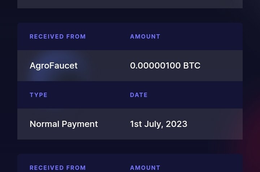Click the word FROM above AgroFaucet
Image resolution: width=260 pixels, height=172 pixels.
point(76,36)
